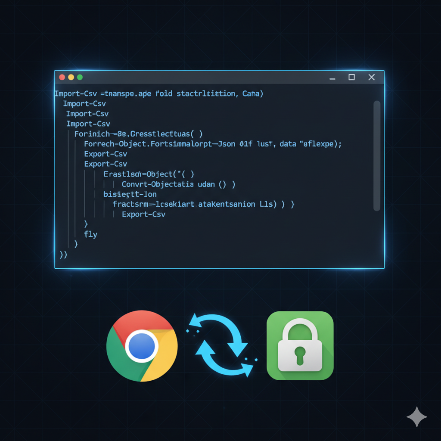The height and width of the screenshot is (441, 441).
Task: Click the sparkle icon in bottom-right corner
Action: coord(416,416)
